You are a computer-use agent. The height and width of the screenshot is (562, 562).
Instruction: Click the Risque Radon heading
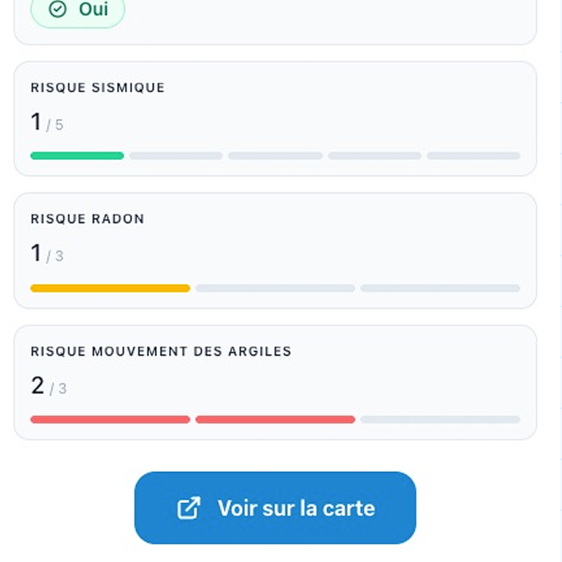(88, 219)
